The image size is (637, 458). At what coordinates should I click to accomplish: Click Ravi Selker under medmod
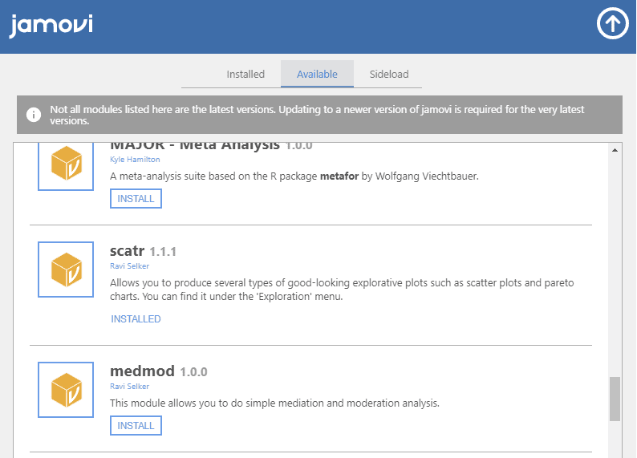click(x=130, y=386)
